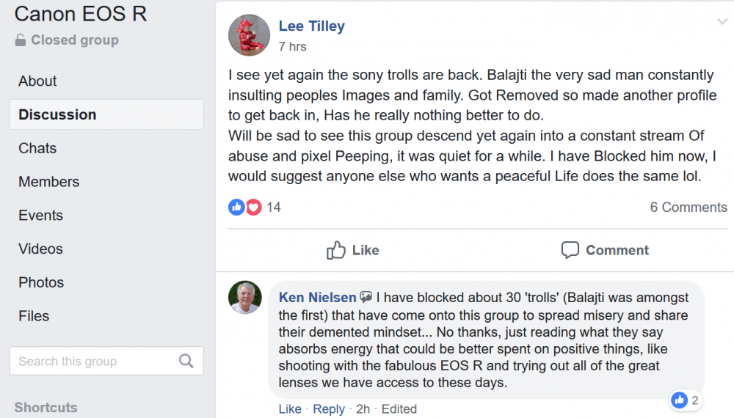Click the magnifier icon in group search
The image size is (734, 418).
(x=186, y=361)
